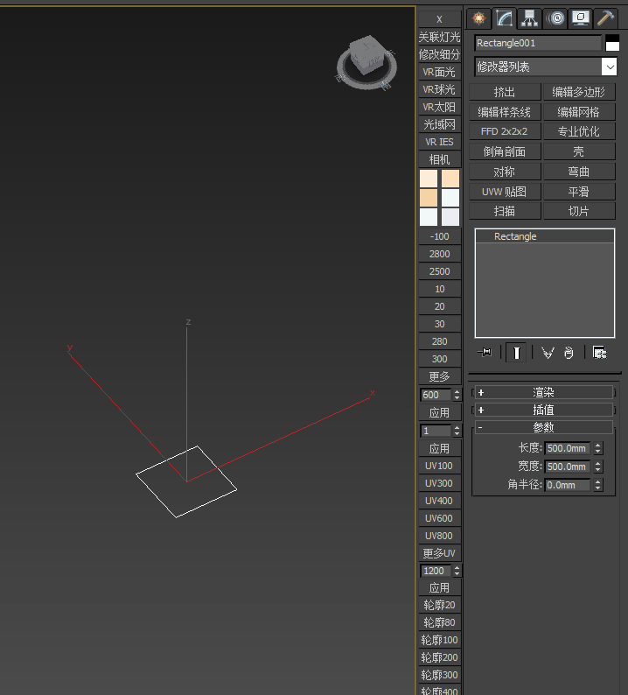Click the 光域网 button

pos(440,124)
